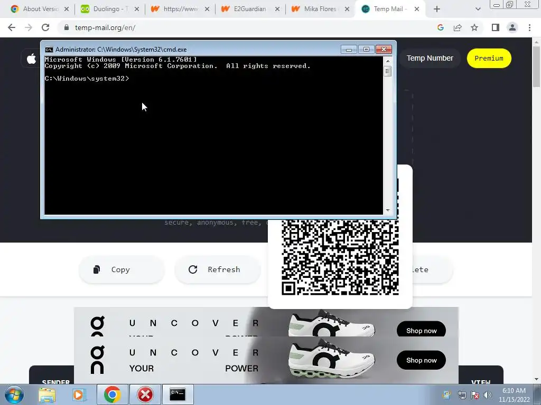Click the Show desktop button
Image resolution: width=541 pixels, height=405 pixels.
coord(537,395)
